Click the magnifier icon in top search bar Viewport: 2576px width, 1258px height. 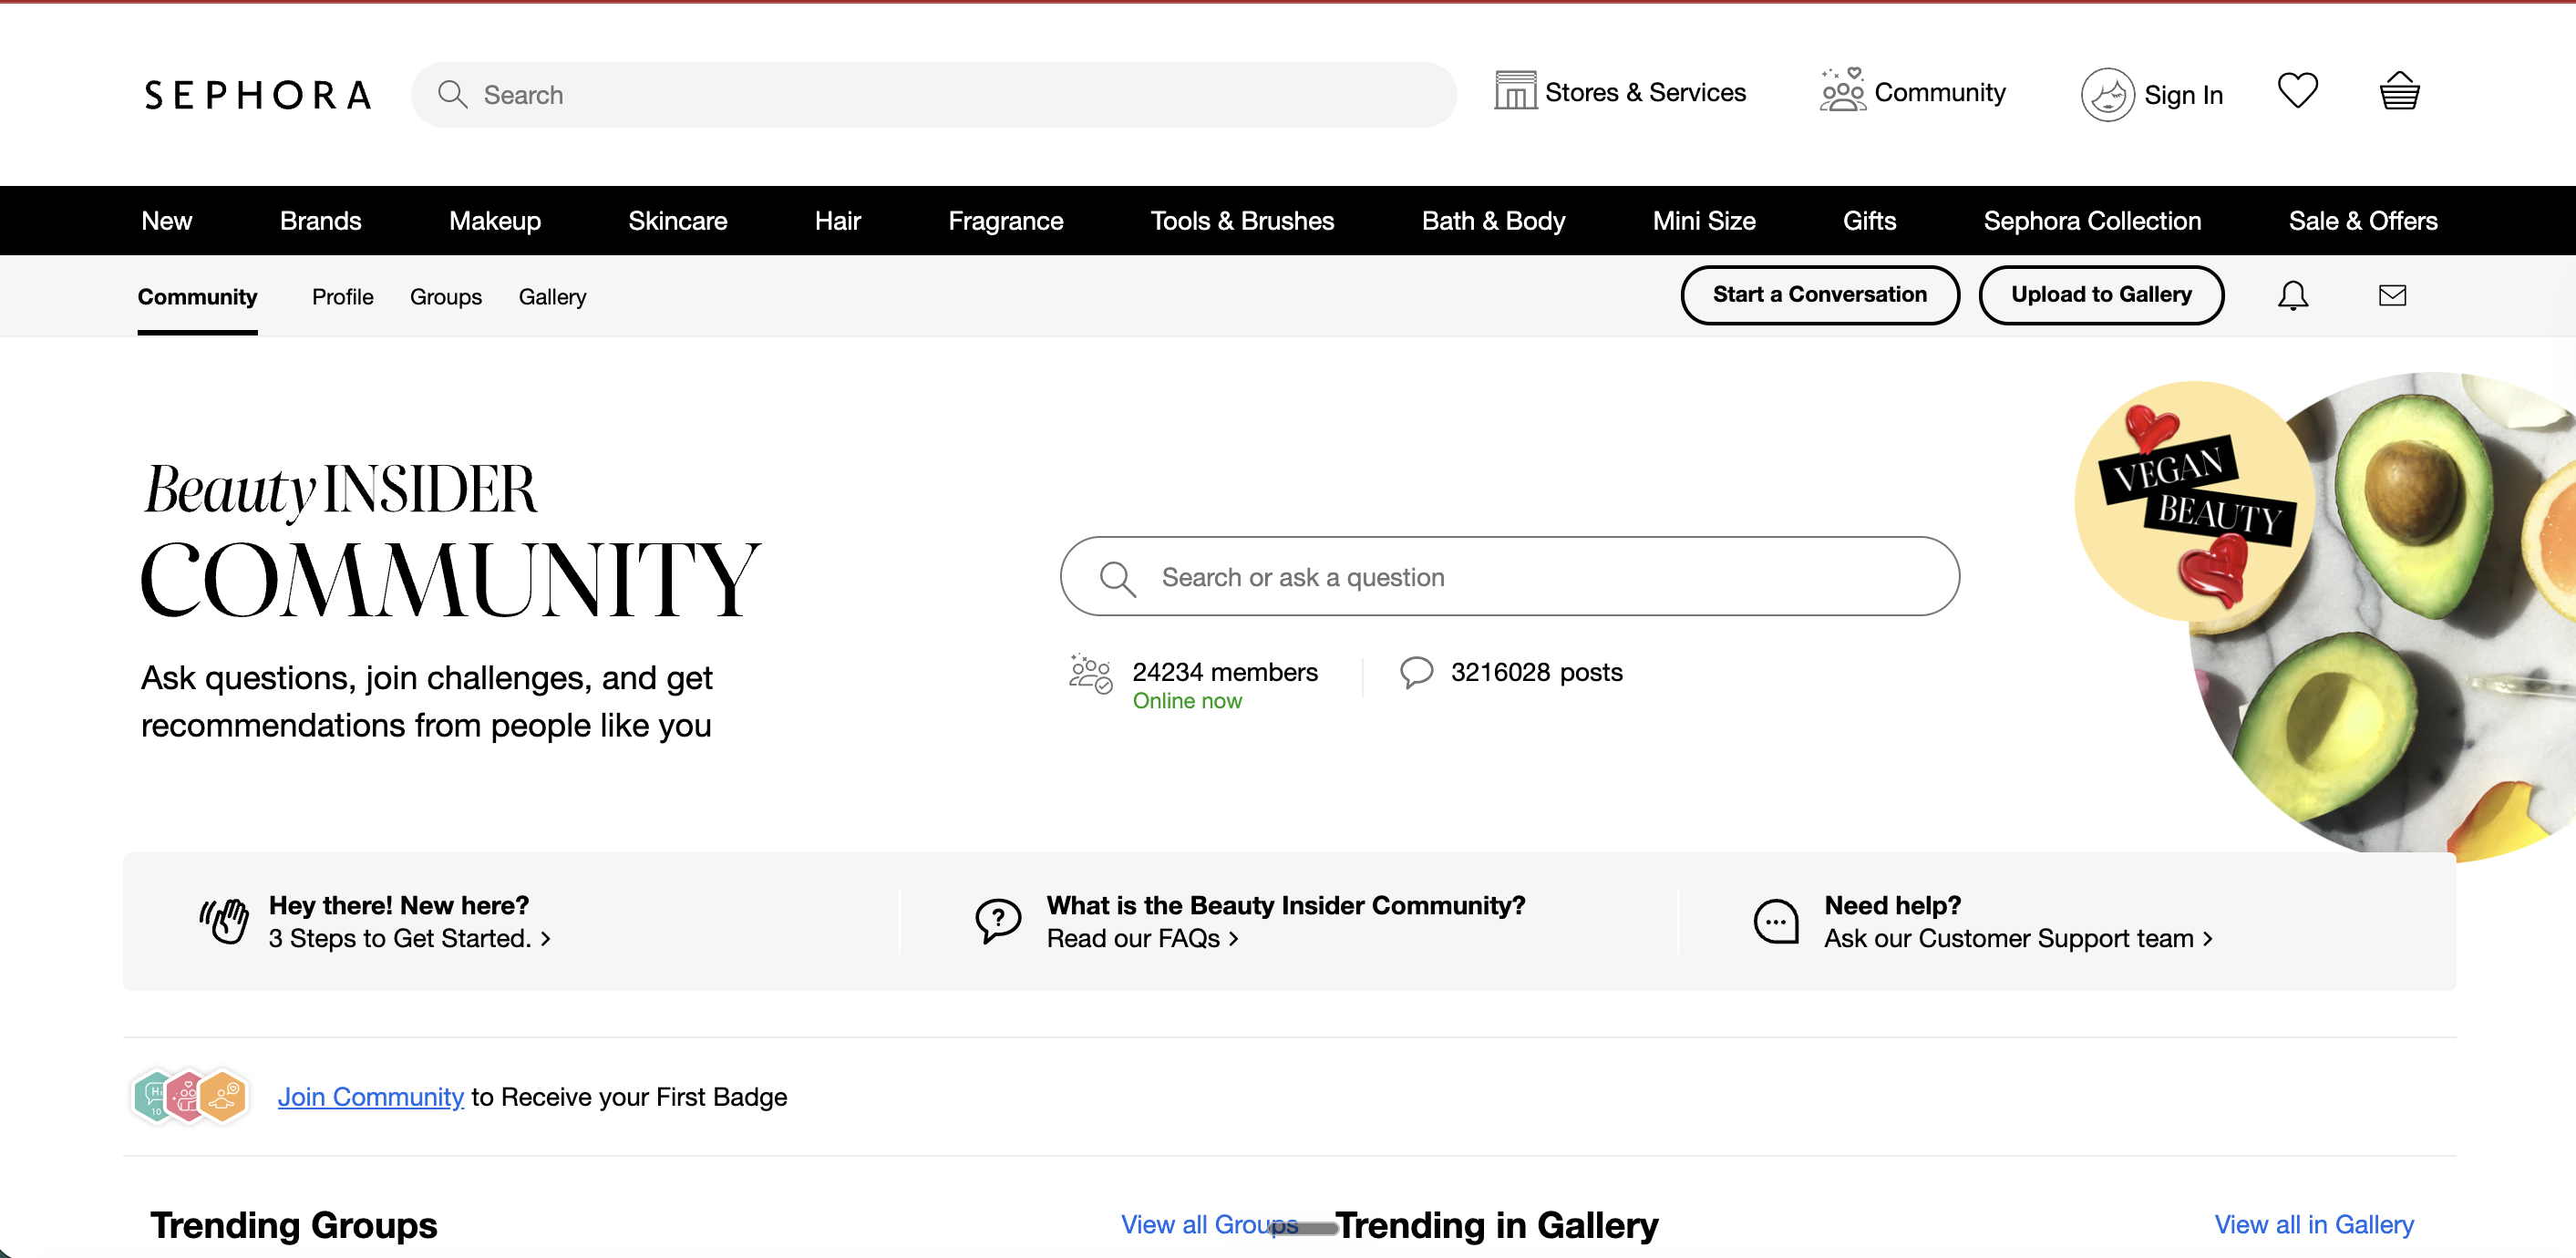coord(453,94)
